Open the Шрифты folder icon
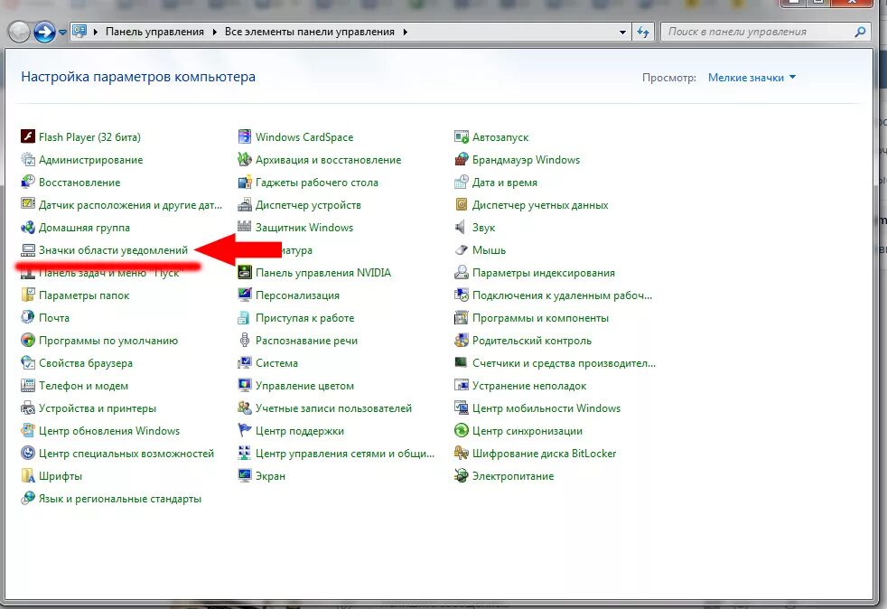 point(28,476)
